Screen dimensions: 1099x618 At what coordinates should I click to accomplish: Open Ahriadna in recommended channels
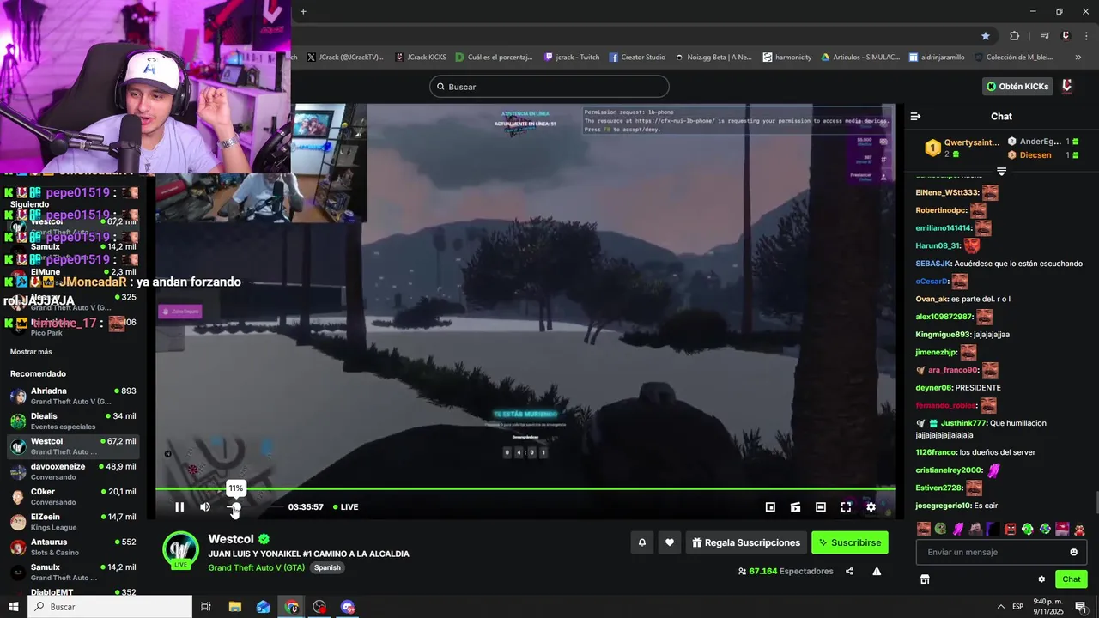[73, 396]
